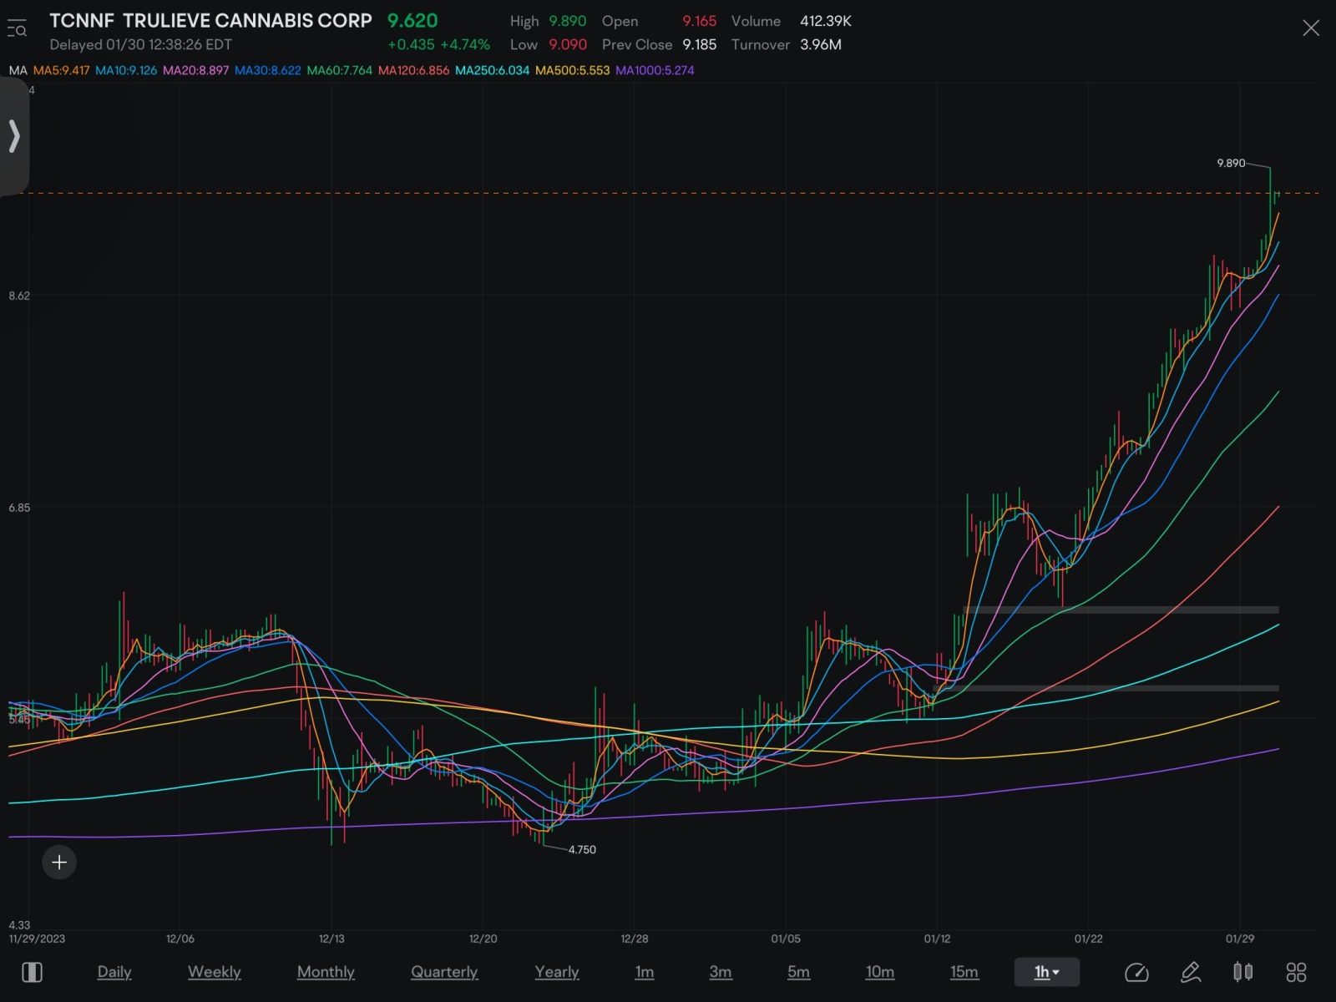This screenshot has height=1002, width=1336.
Task: Select the MA5:9.417 indicator value
Action: [x=61, y=70]
